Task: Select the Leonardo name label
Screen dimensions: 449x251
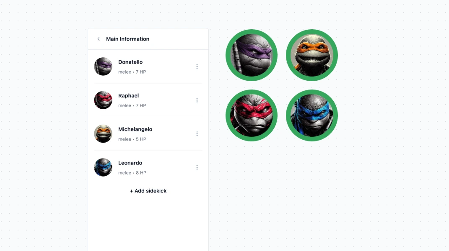Action: (130, 163)
